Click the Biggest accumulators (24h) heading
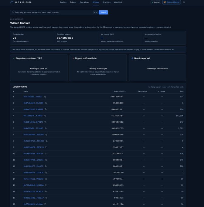Image resolution: width=204 pixels, height=207 pixels. (x=29, y=58)
